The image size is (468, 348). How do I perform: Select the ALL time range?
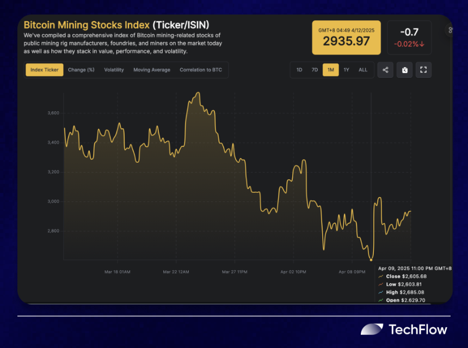pos(363,70)
